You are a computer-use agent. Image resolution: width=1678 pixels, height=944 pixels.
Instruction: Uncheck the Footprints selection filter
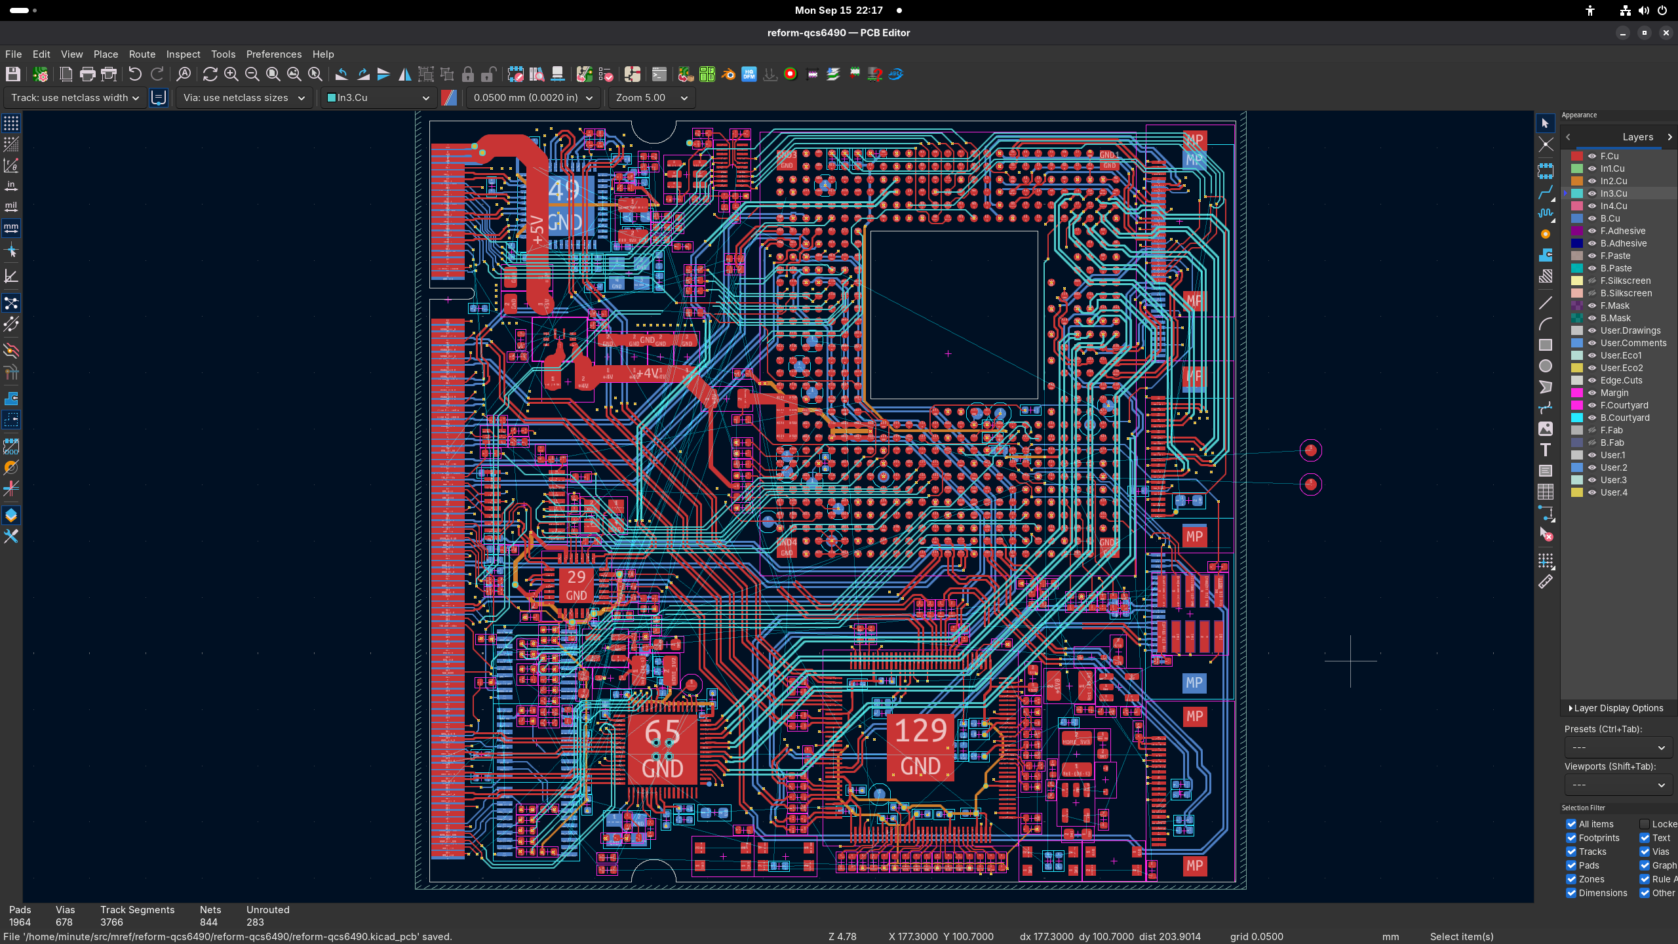(x=1571, y=838)
